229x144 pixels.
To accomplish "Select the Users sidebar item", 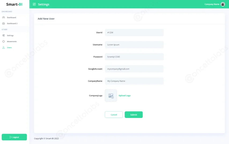I will click(x=9, y=47).
